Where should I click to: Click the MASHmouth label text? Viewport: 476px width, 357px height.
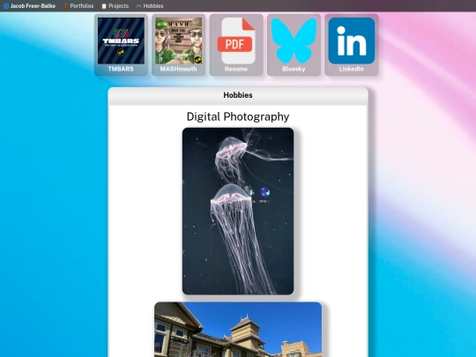coord(178,69)
